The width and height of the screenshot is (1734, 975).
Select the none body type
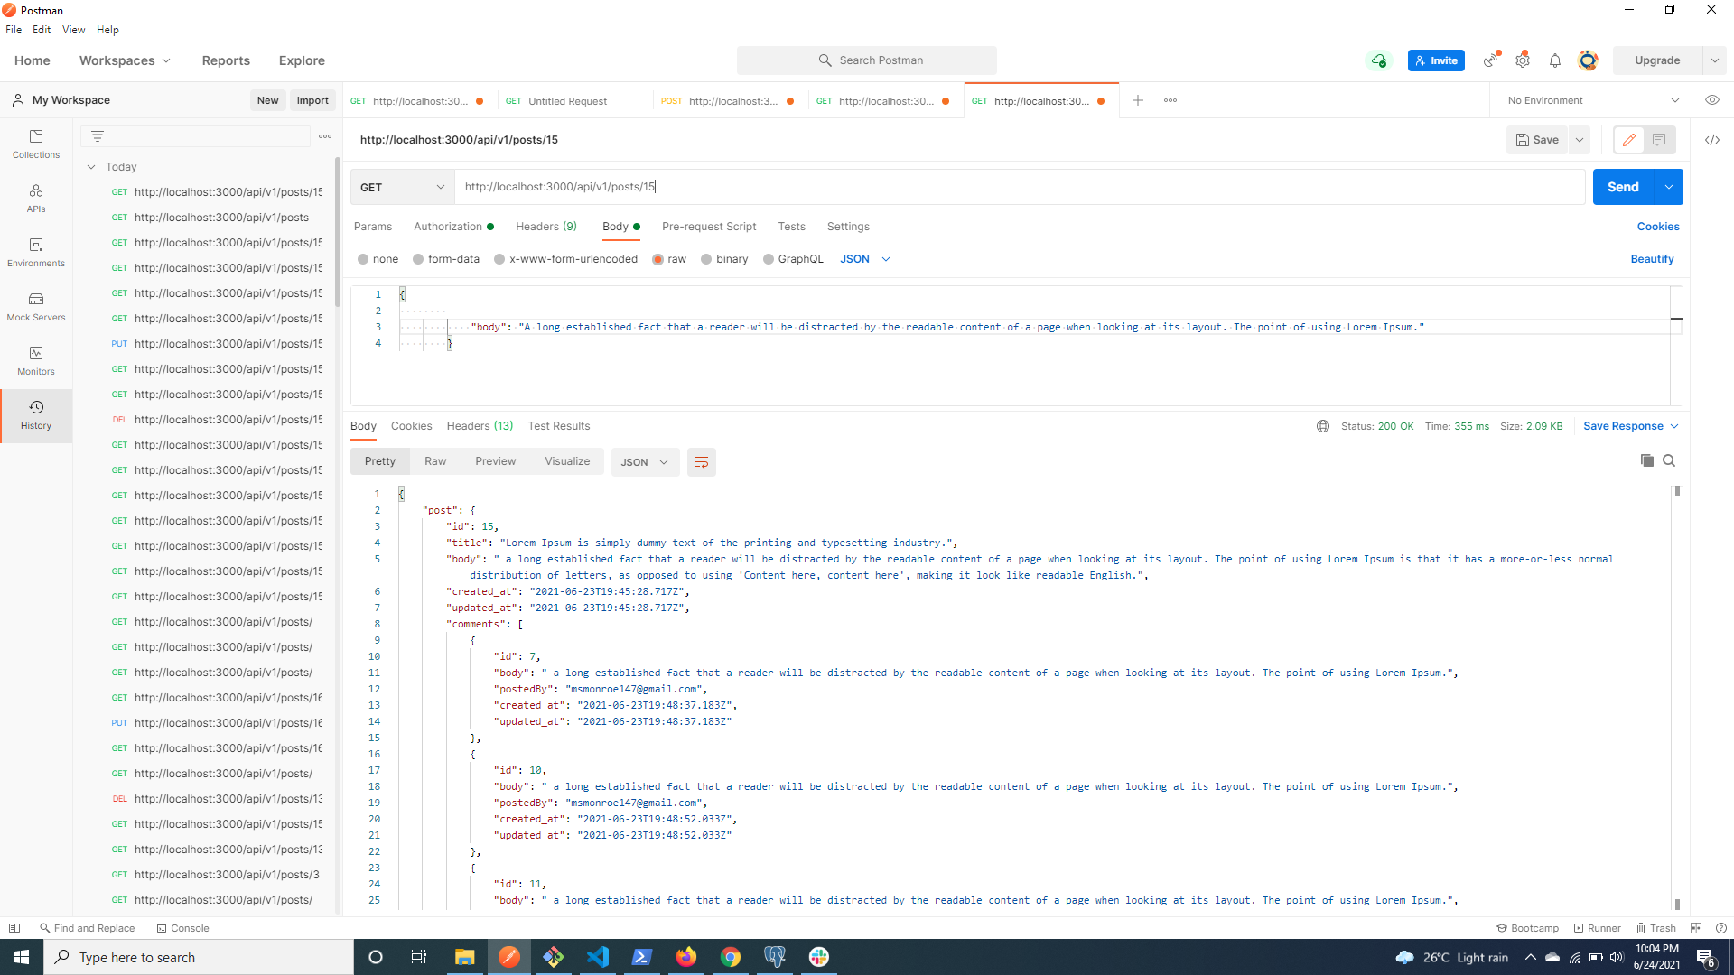pyautogui.click(x=363, y=259)
